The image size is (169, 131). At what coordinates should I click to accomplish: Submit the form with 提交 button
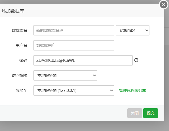tap(151, 113)
